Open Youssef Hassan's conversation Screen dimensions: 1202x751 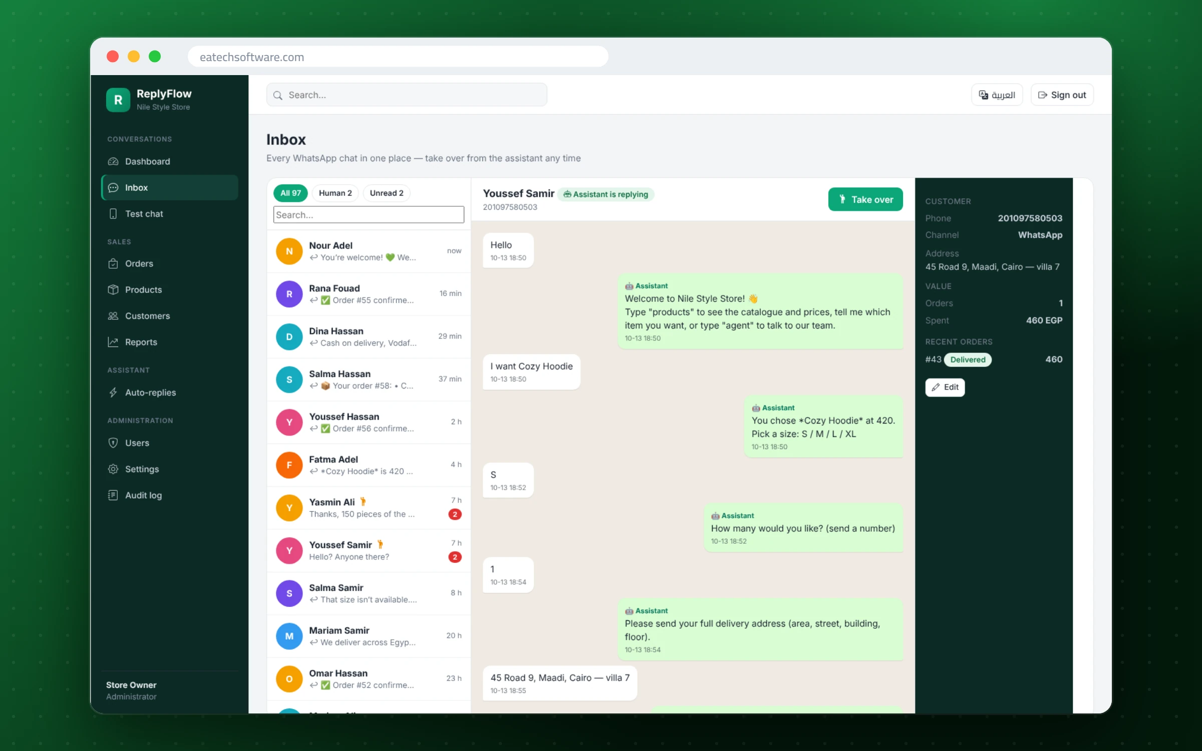click(369, 423)
